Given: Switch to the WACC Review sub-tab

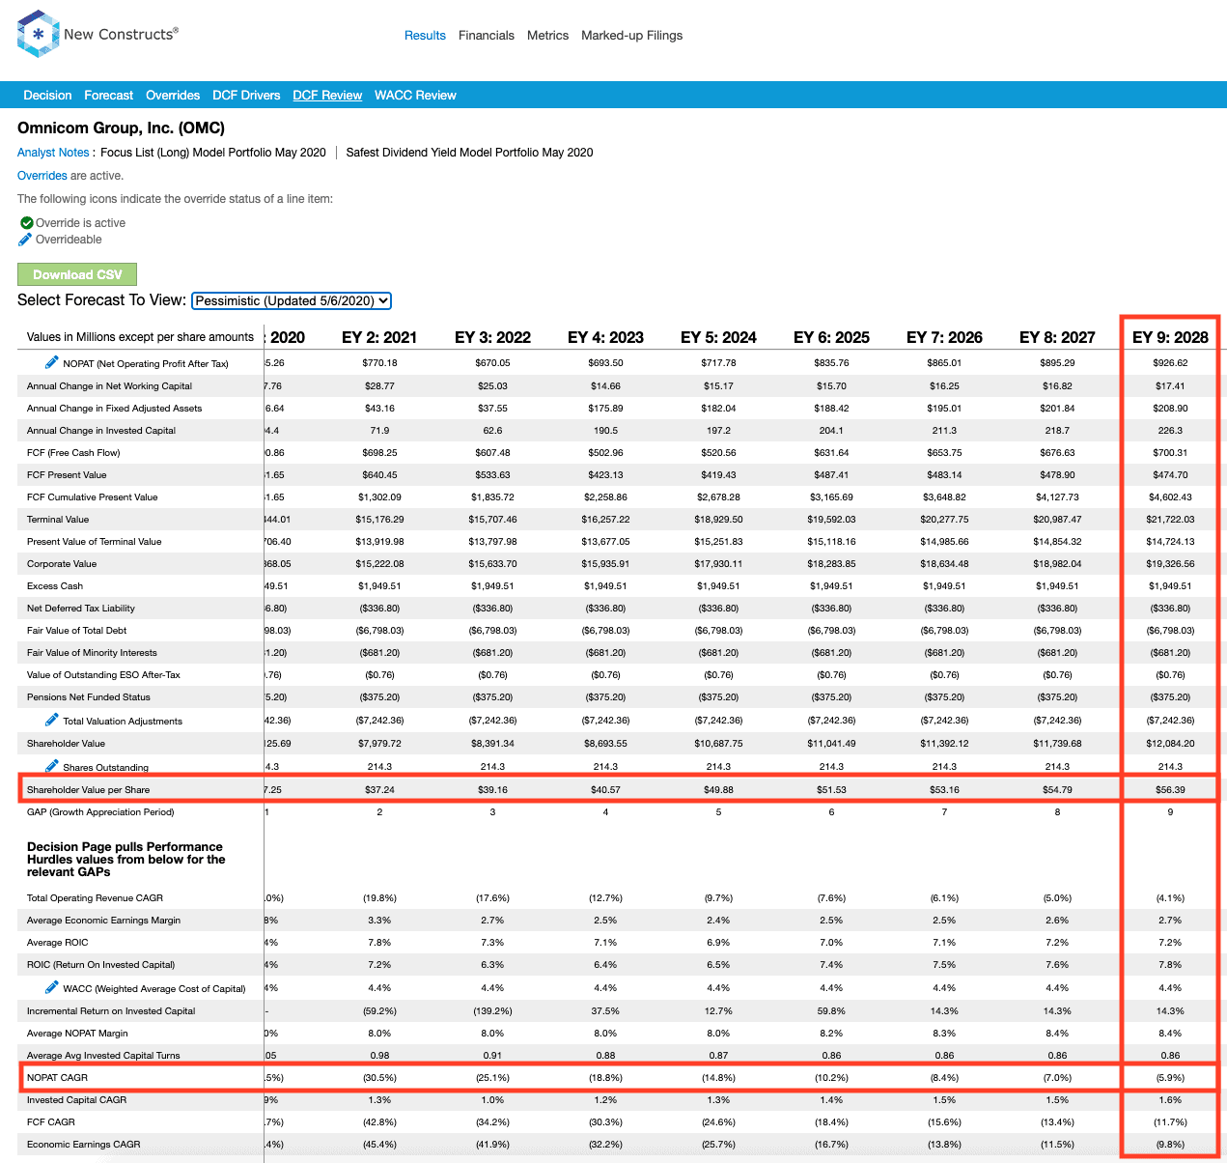Looking at the screenshot, I should point(415,96).
